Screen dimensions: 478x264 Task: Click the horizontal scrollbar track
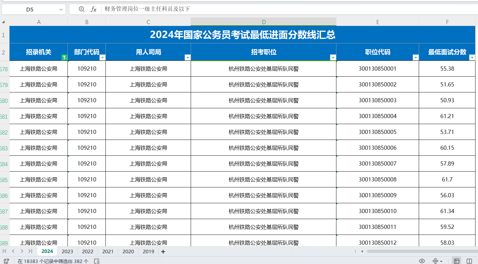click(x=422, y=251)
